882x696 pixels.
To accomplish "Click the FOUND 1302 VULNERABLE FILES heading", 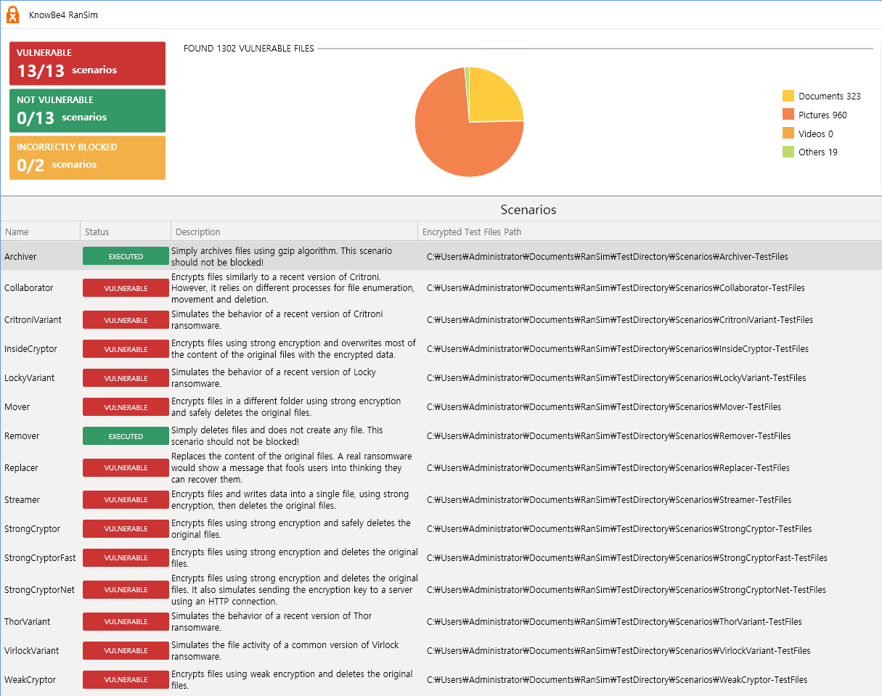I will (x=249, y=49).
